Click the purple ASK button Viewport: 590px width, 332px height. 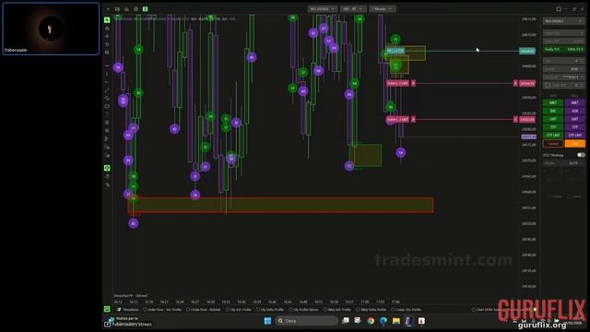[574, 111]
